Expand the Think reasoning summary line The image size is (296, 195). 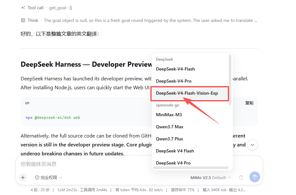pos(139,20)
